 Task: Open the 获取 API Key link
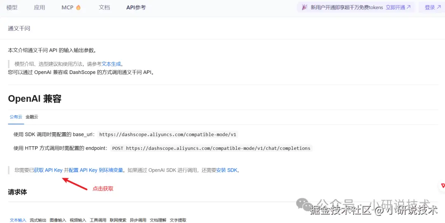[48, 170]
